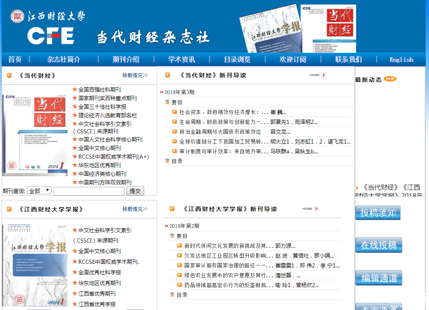429x310 pixels.
Task: Click the 目录 icon under 2018年第2期
Action: click(x=172, y=295)
